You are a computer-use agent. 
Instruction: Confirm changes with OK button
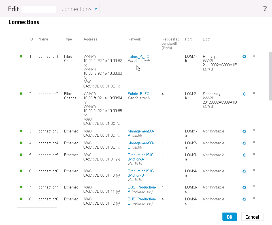[x=229, y=217]
